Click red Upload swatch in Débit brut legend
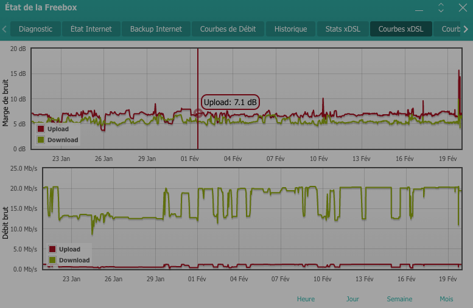This screenshot has width=473, height=308. pyautogui.click(x=52, y=249)
